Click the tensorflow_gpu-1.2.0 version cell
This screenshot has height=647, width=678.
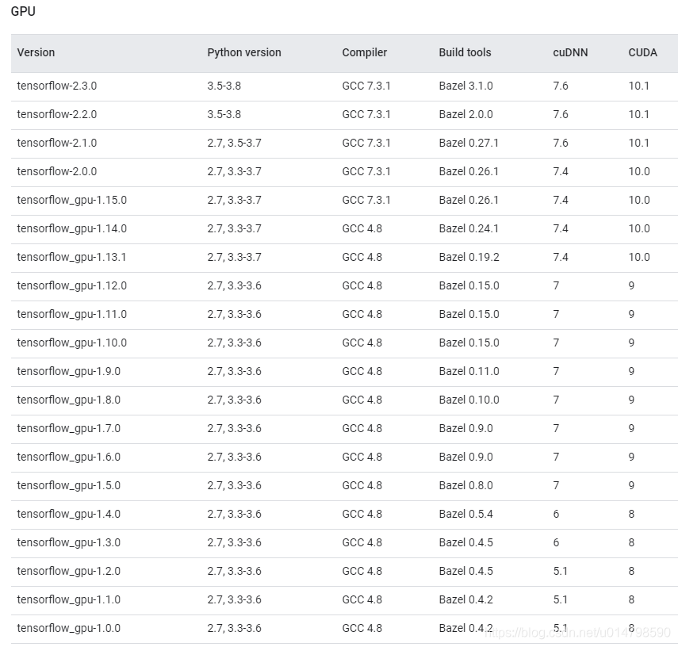coord(69,571)
